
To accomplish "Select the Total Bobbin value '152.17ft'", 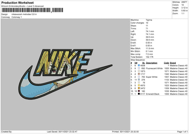I will [149, 57].
